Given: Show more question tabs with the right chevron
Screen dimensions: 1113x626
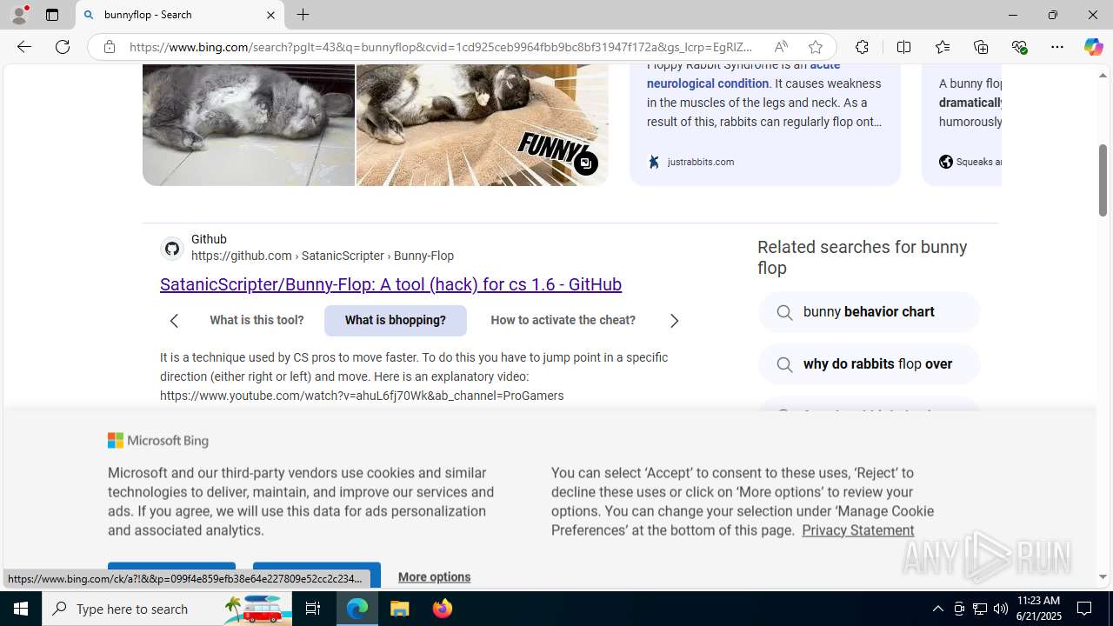Looking at the screenshot, I should (674, 321).
